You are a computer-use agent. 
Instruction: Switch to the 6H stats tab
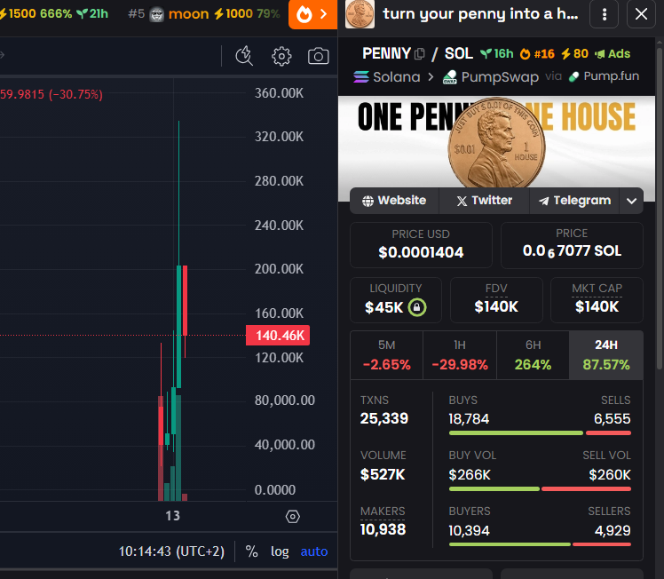tap(533, 355)
